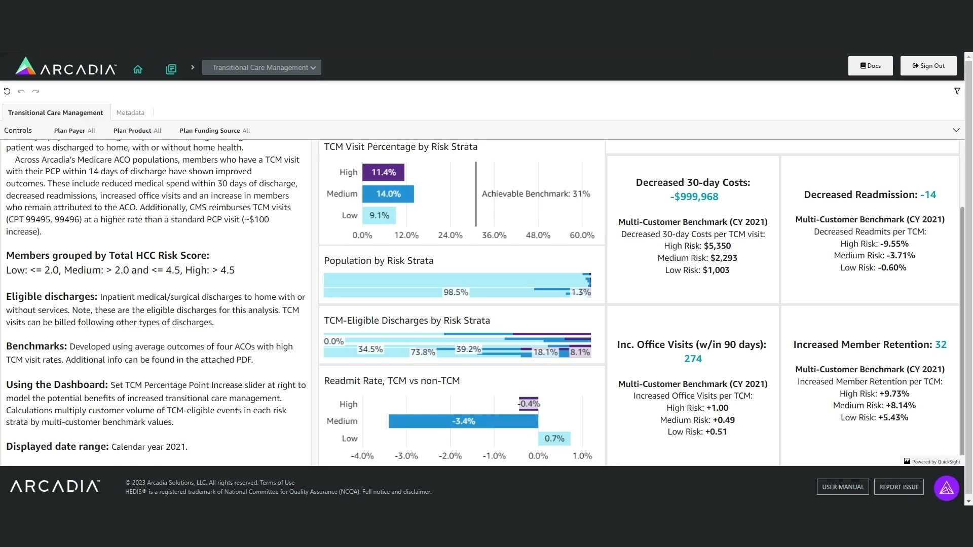The height and width of the screenshot is (547, 973).
Task: Click the purple Arcadia assistant circle icon
Action: point(946,488)
